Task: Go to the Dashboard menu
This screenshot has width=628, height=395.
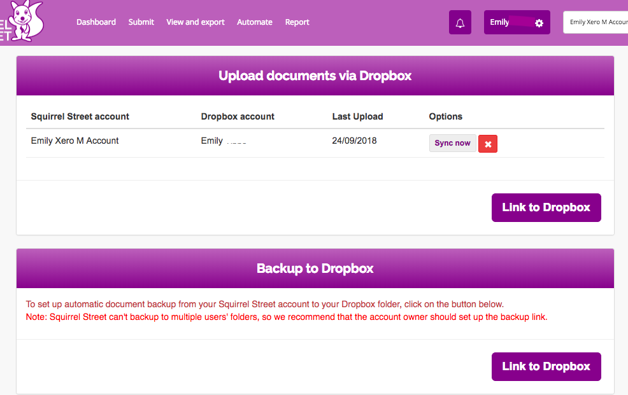Action: tap(96, 22)
